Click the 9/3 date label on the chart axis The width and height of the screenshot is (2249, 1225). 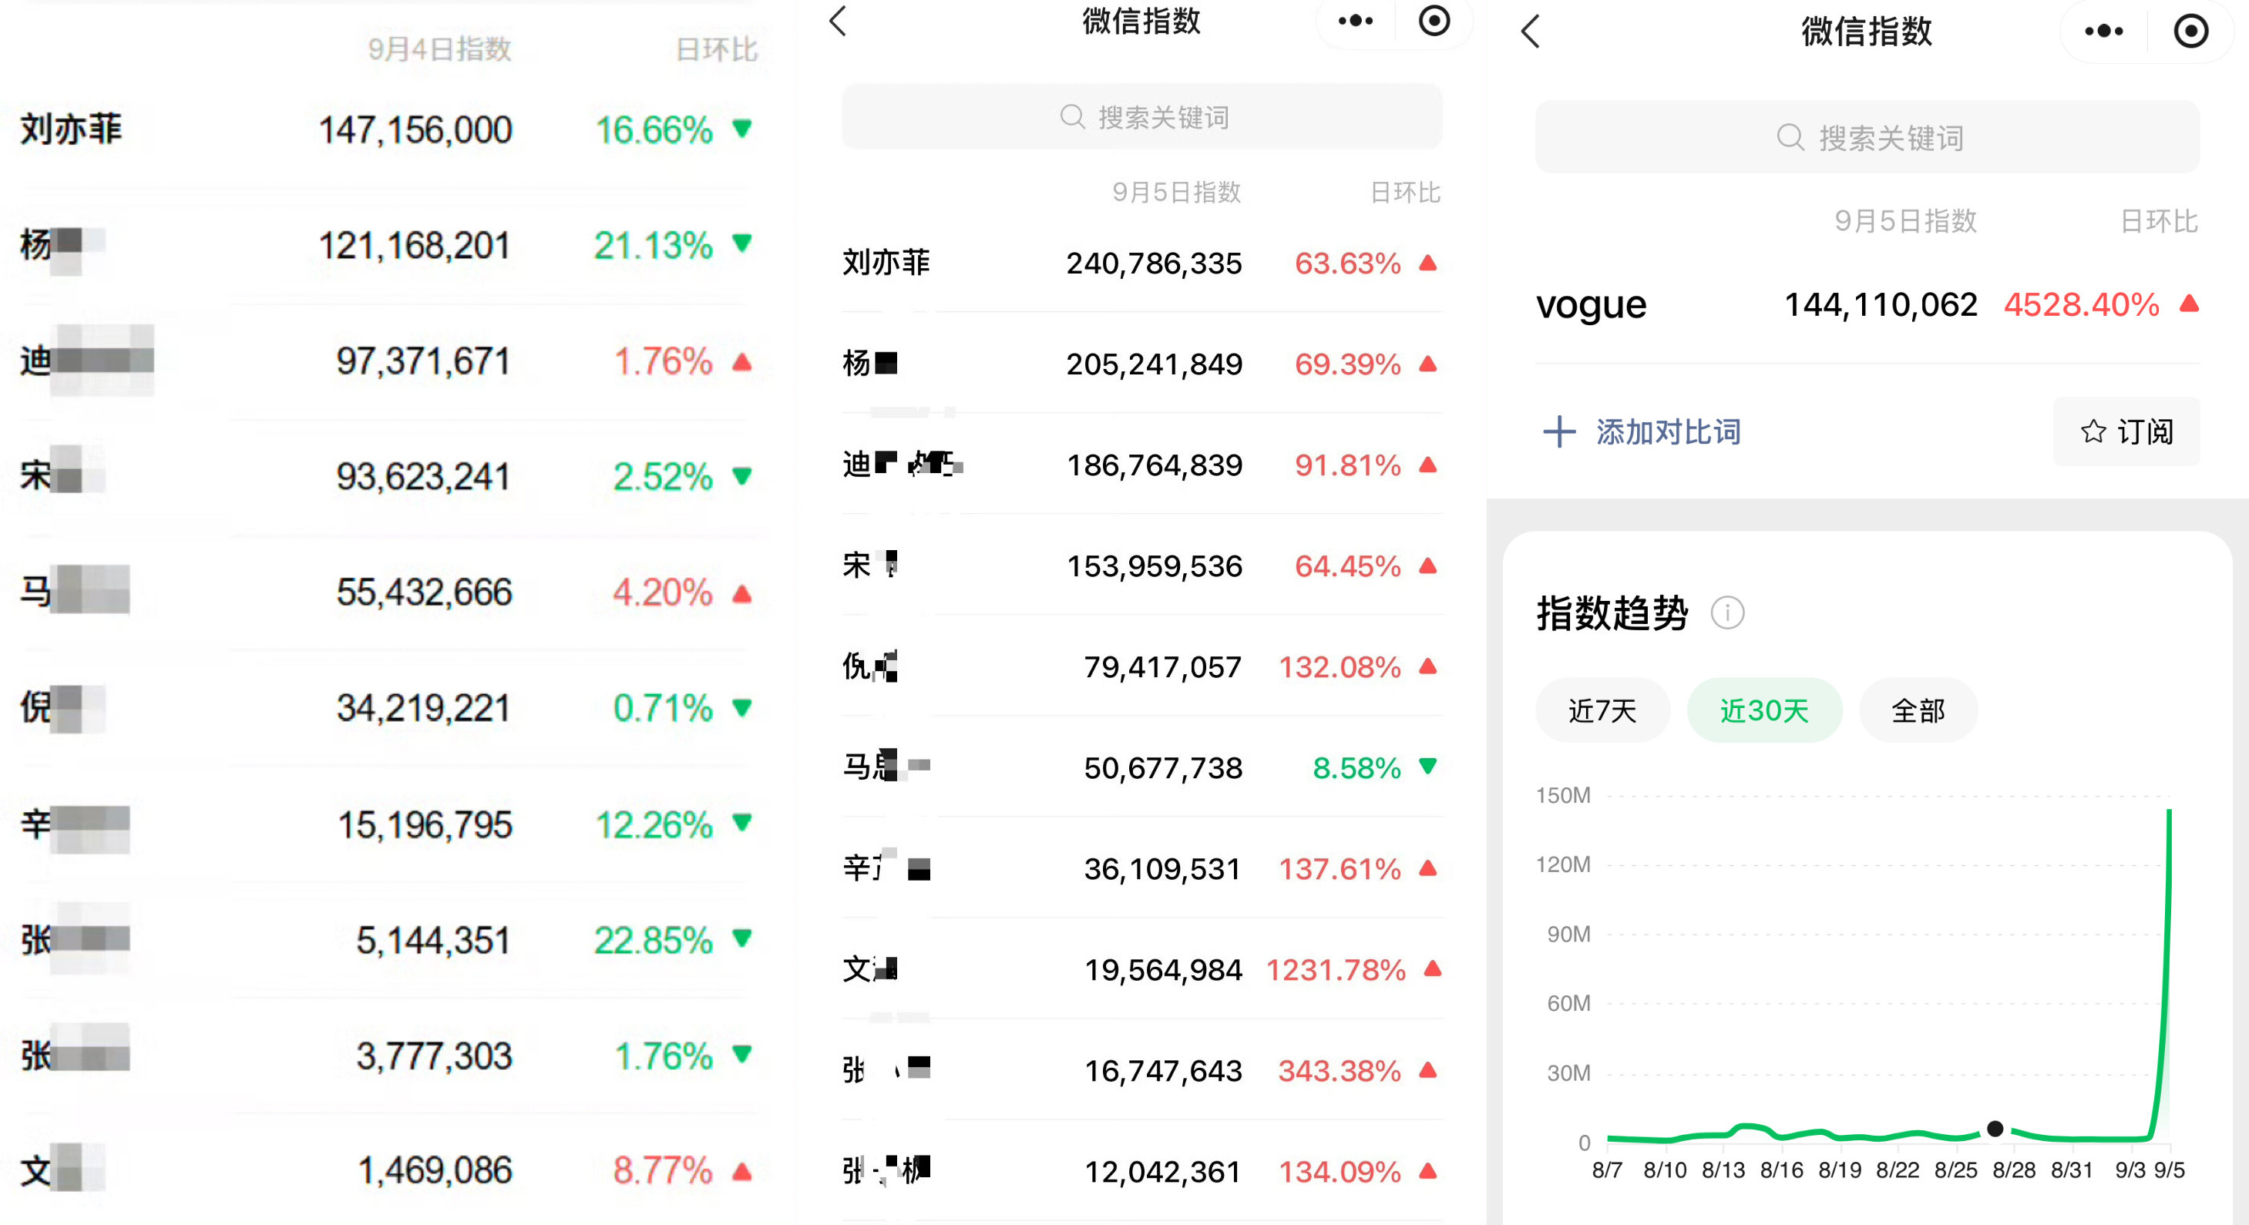(2130, 1170)
